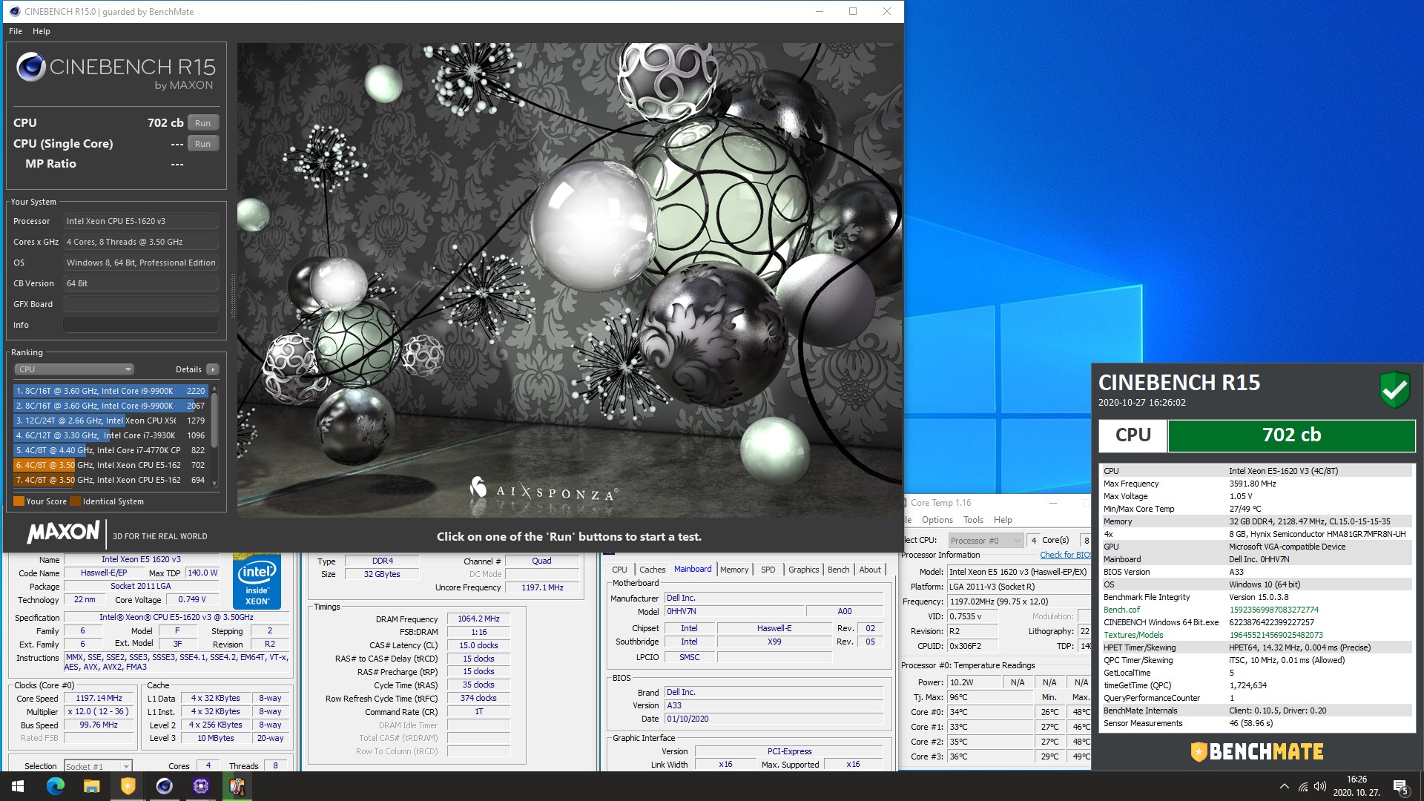Click Cinebench title bar app icon
The image size is (1424, 801).
click(x=14, y=11)
